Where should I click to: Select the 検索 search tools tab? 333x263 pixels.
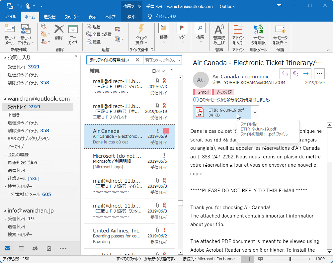pos(131,17)
